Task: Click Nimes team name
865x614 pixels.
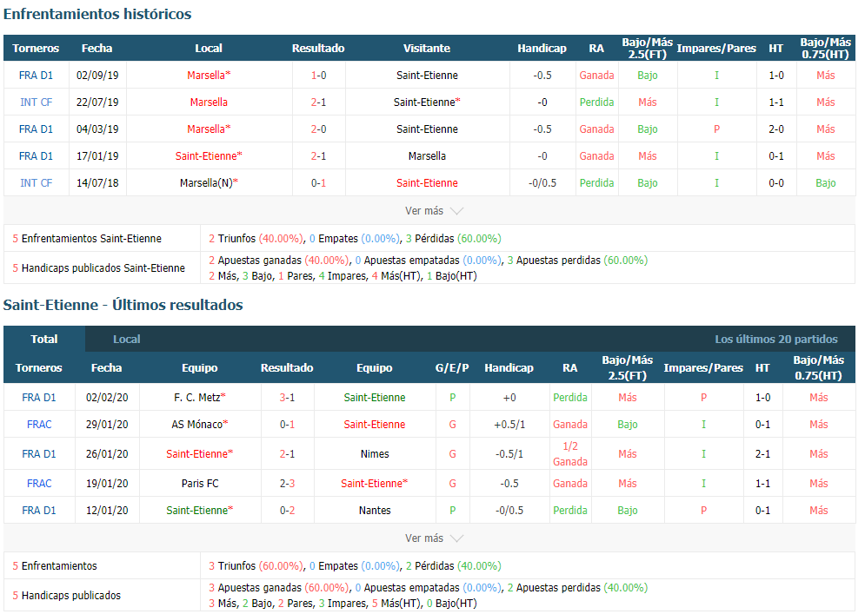Action: pyautogui.click(x=375, y=455)
